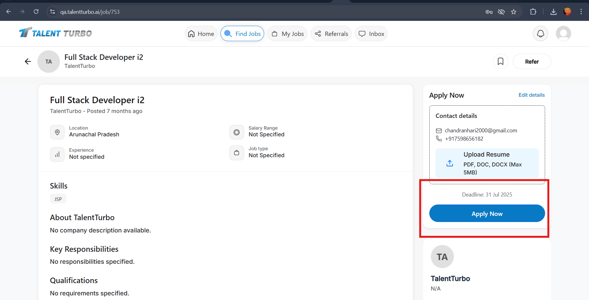The width and height of the screenshot is (589, 300).
Task: Click the Talent Turbo logo
Action: tap(56, 33)
